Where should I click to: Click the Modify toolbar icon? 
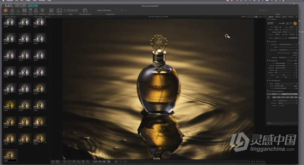(x=24, y=10)
